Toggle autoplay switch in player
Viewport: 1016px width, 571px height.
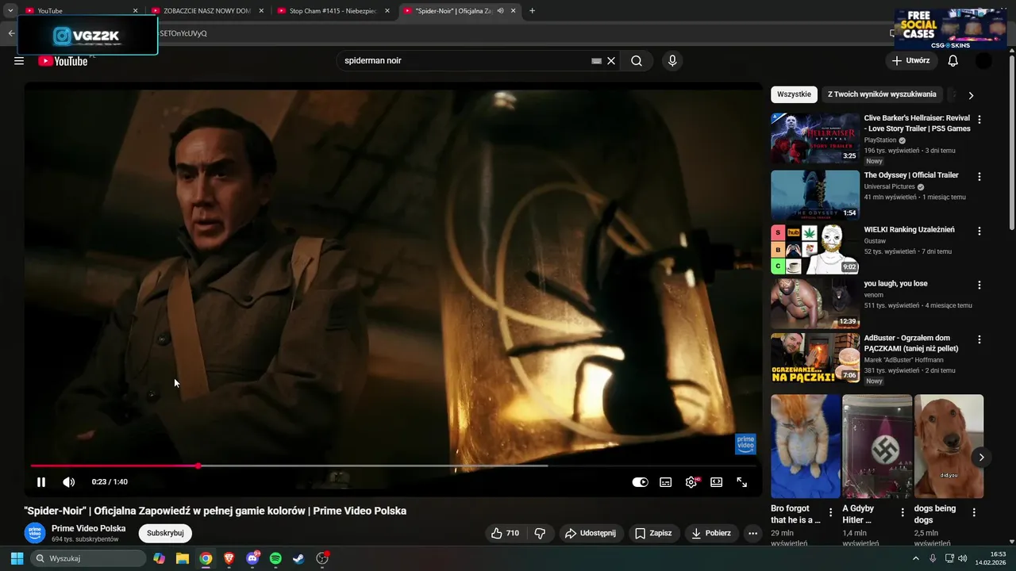[x=640, y=482]
